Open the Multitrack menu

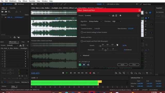(13, 1)
